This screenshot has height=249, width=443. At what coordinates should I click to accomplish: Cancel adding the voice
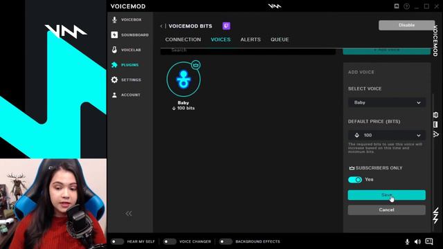(386, 210)
